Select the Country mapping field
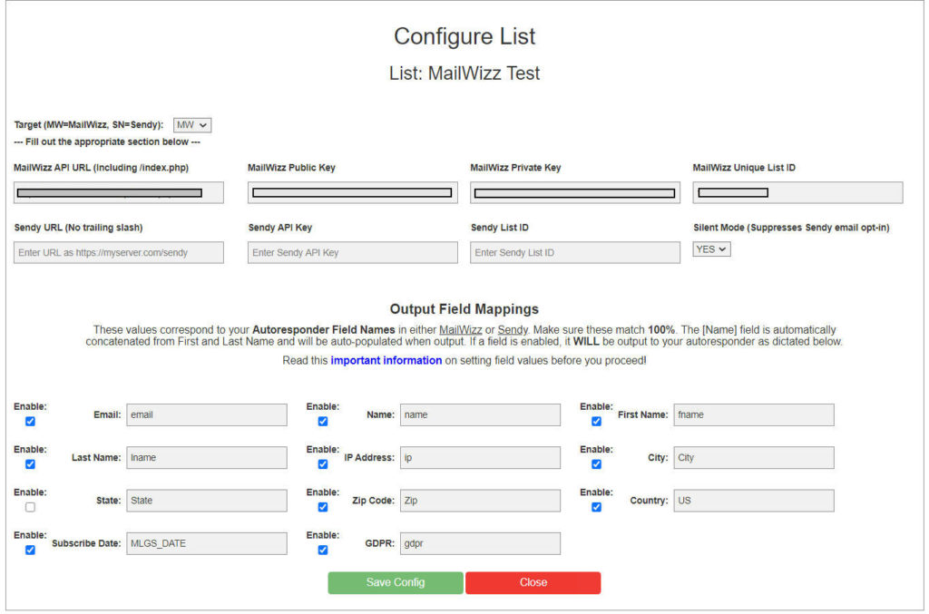This screenshot has width=929, height=614. pos(754,501)
